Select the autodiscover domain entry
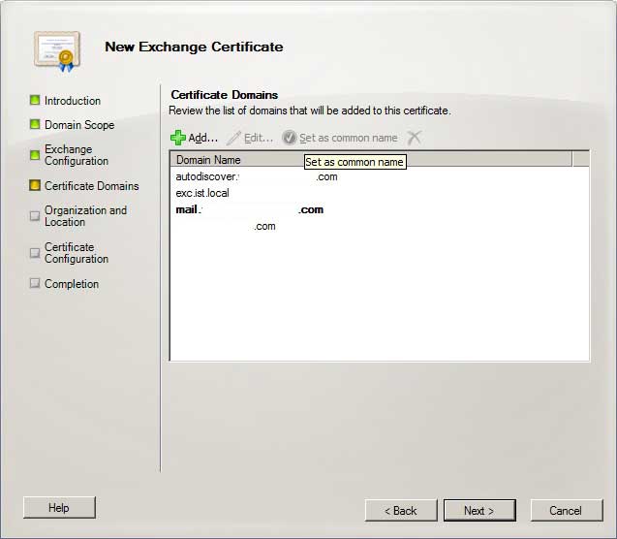The width and height of the screenshot is (617, 539). coord(257,176)
